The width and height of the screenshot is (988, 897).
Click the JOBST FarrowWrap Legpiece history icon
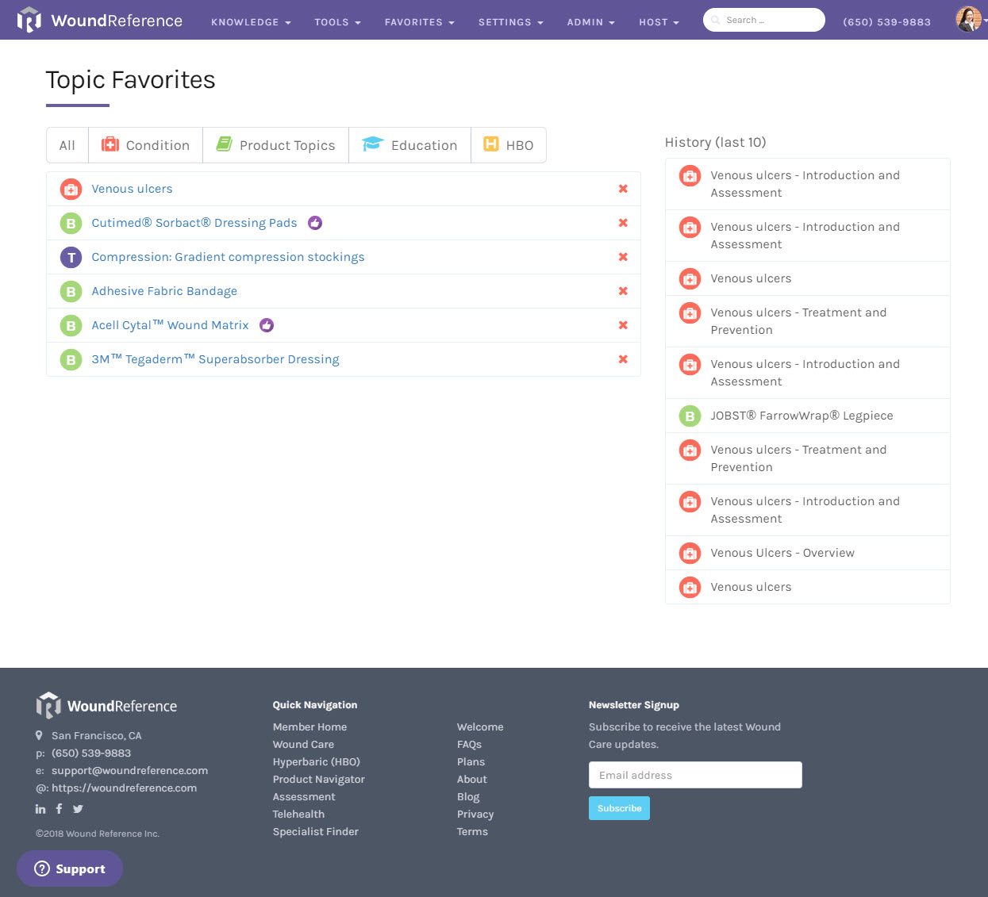pos(690,416)
